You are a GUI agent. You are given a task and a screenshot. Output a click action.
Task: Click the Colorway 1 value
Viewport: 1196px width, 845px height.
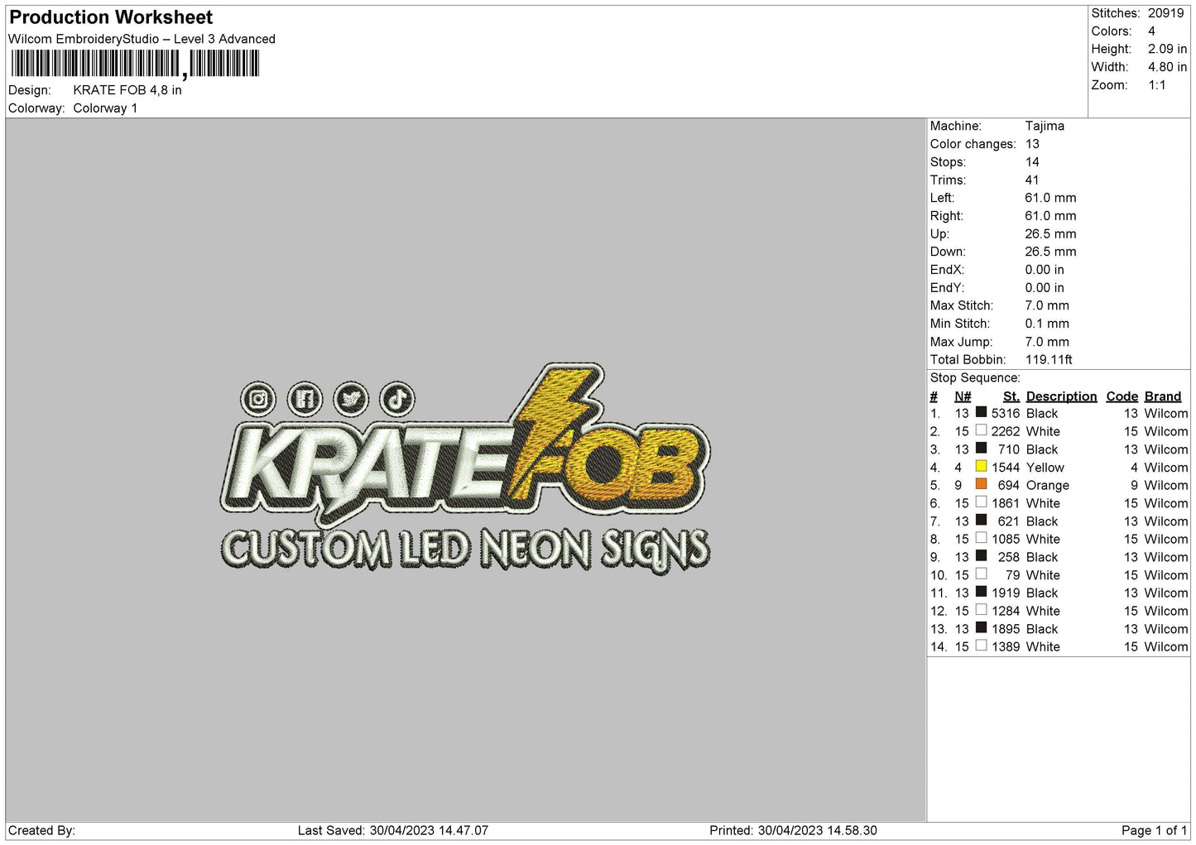tap(105, 108)
